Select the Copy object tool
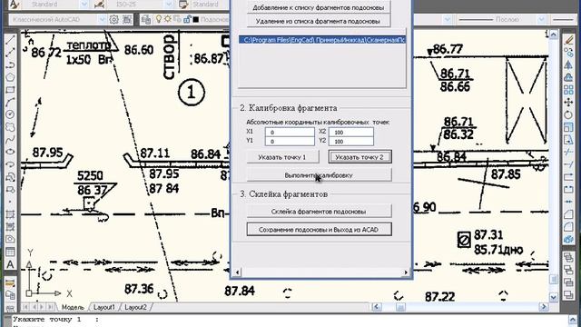The height and width of the screenshot is (327, 581). [x=568, y=53]
